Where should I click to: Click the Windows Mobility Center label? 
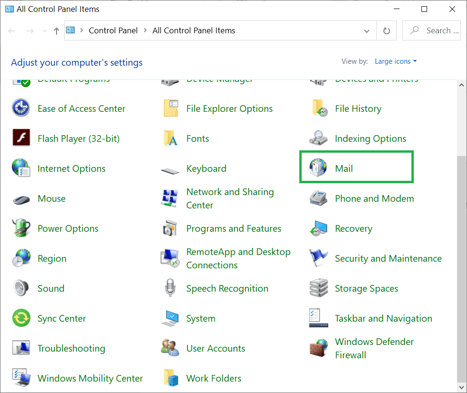[90, 378]
